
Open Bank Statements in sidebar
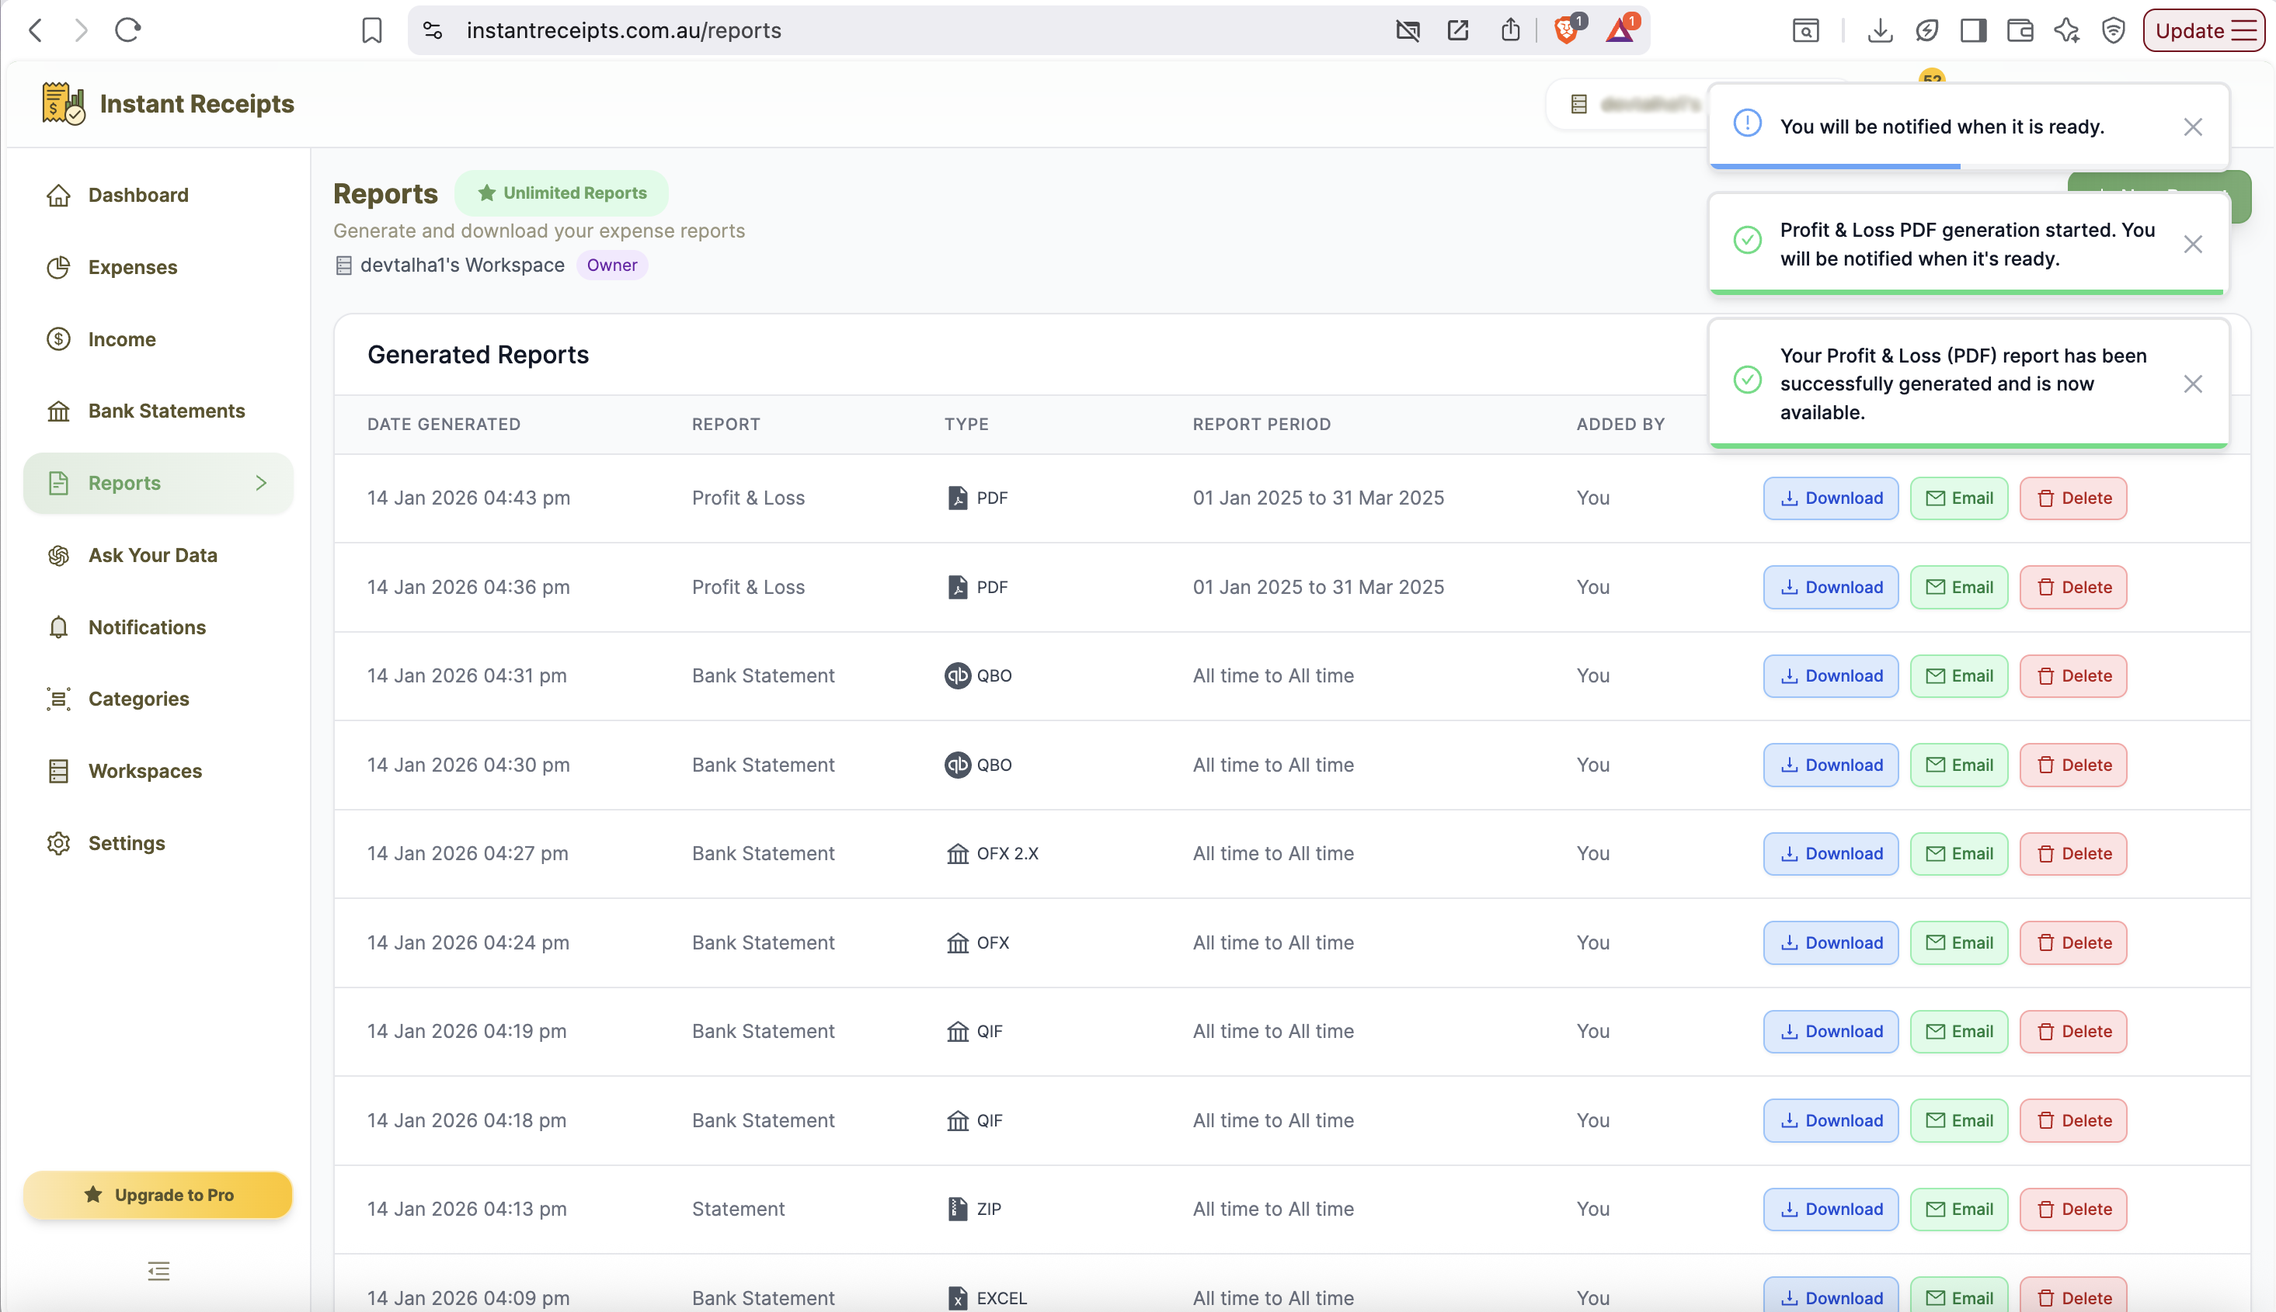point(158,411)
